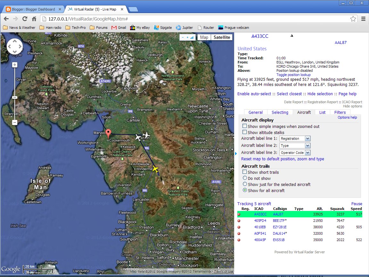
Task: Open Options help link
Action: point(347,117)
